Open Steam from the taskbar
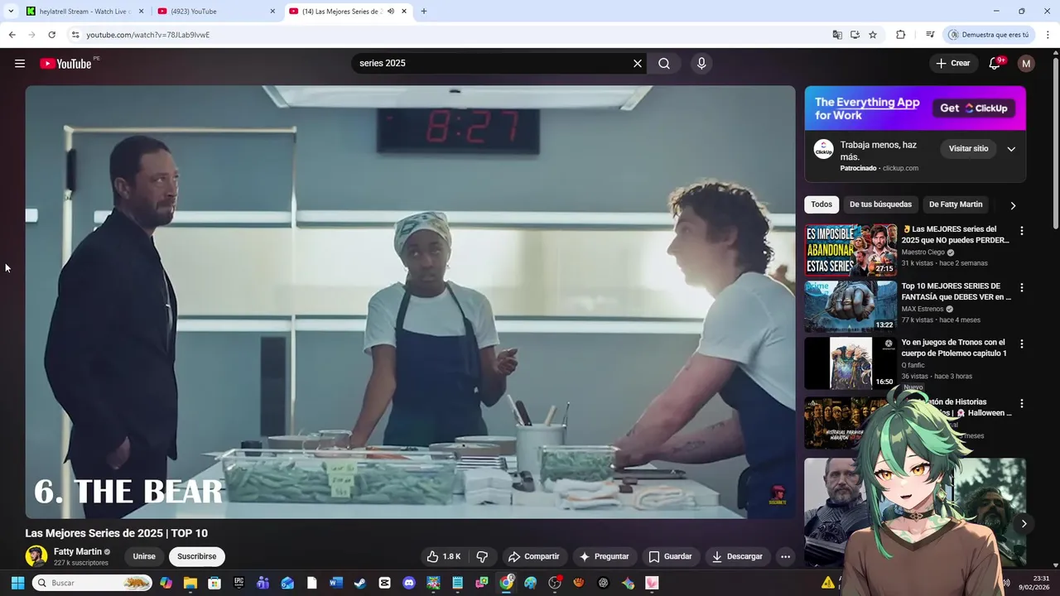The height and width of the screenshot is (596, 1060). coord(359,583)
